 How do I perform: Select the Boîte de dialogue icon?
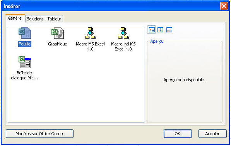coord(25,62)
